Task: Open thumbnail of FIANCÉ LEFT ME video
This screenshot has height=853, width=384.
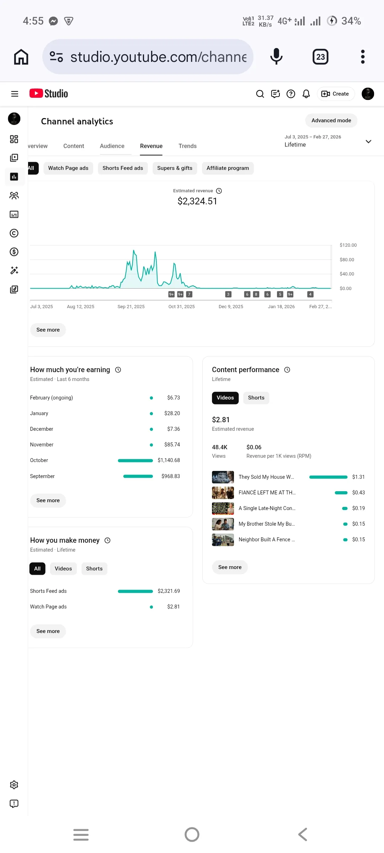Action: click(223, 493)
